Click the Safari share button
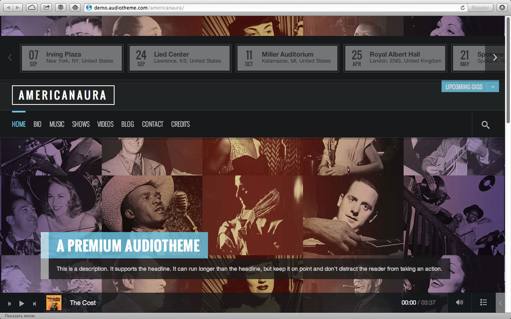 47,7
